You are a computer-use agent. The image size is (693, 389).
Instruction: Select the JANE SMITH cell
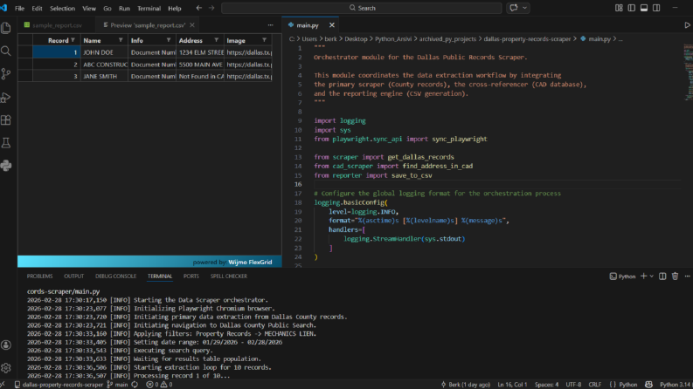click(104, 76)
